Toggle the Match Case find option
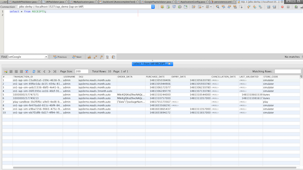 pyautogui.click(x=89, y=57)
